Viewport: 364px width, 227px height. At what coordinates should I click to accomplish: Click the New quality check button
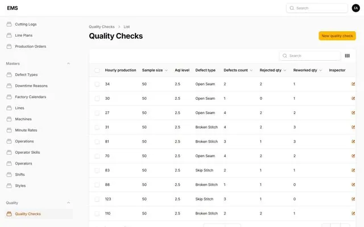(337, 36)
